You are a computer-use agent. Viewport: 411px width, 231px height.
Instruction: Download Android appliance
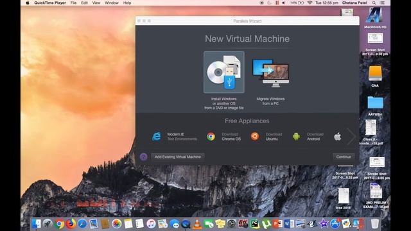click(x=308, y=137)
